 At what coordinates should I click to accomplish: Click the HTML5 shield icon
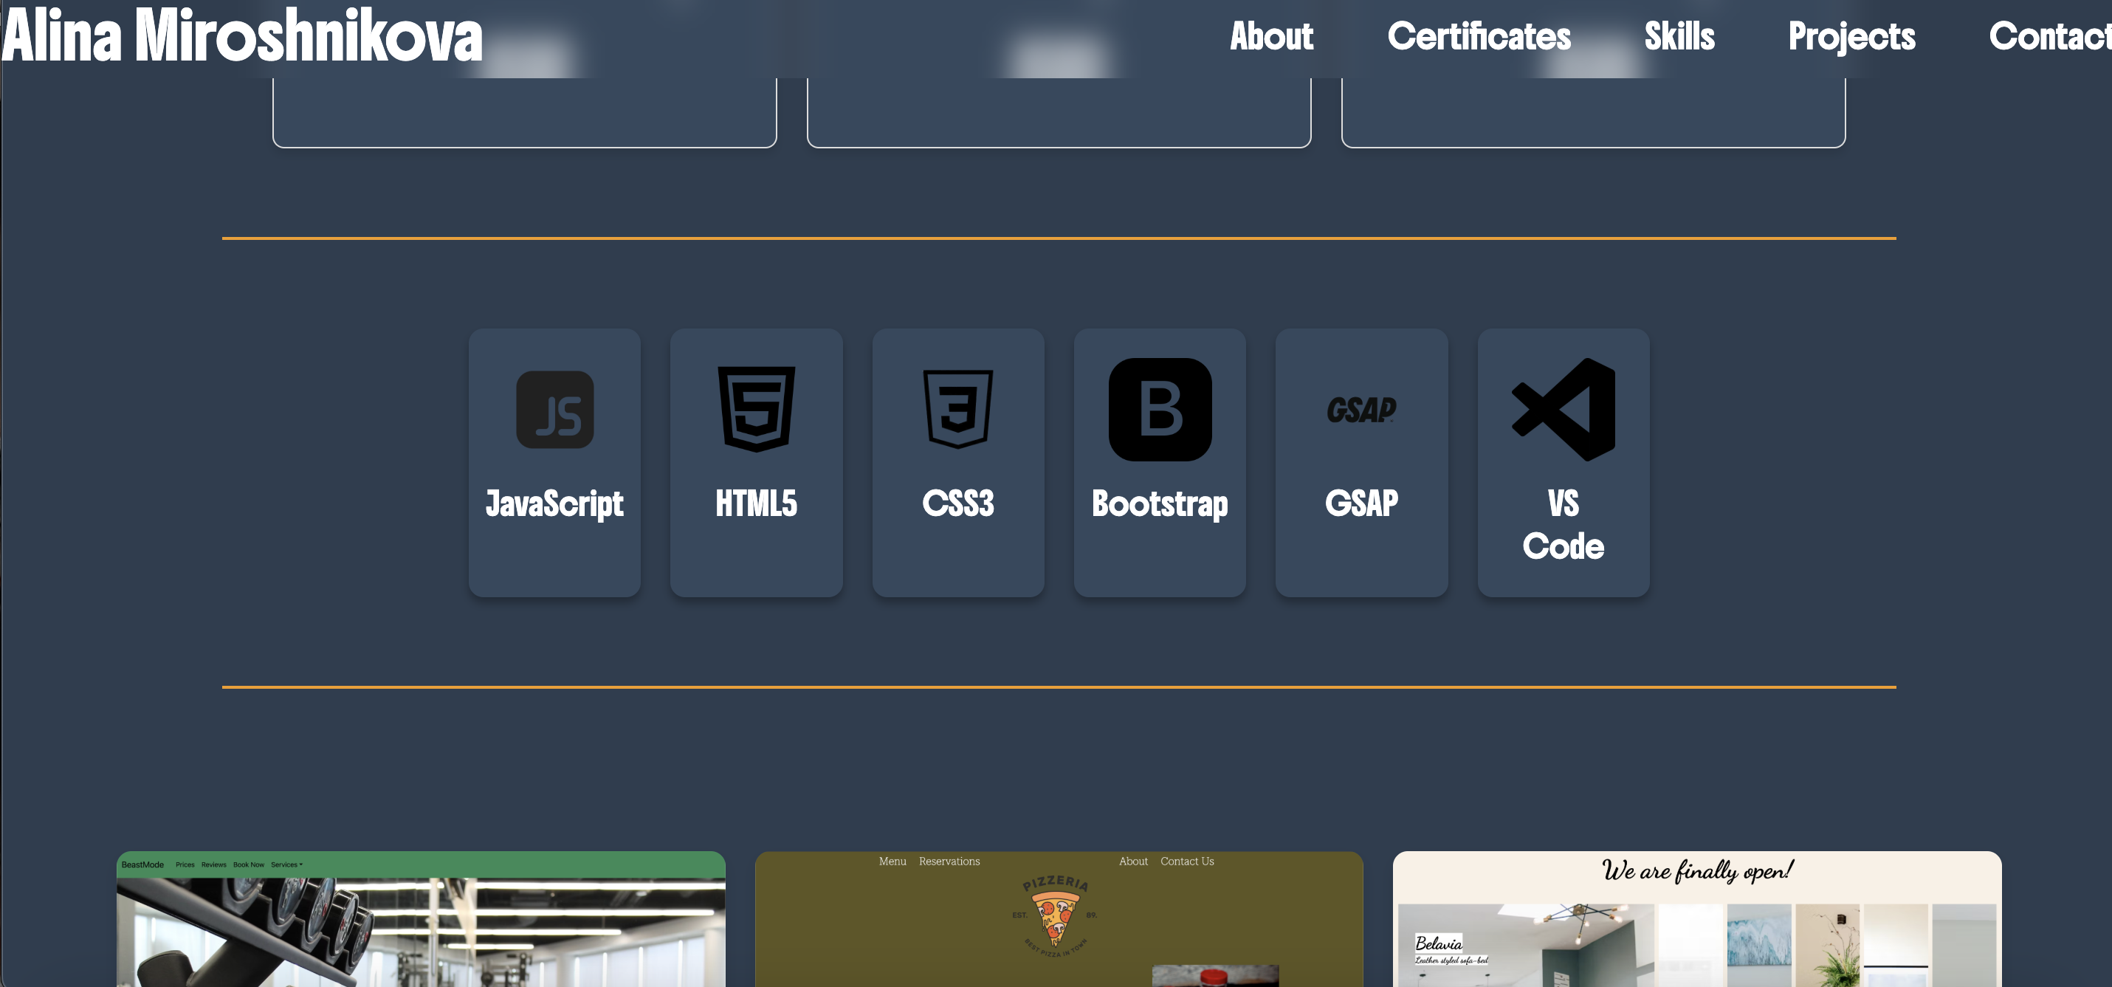click(x=756, y=410)
